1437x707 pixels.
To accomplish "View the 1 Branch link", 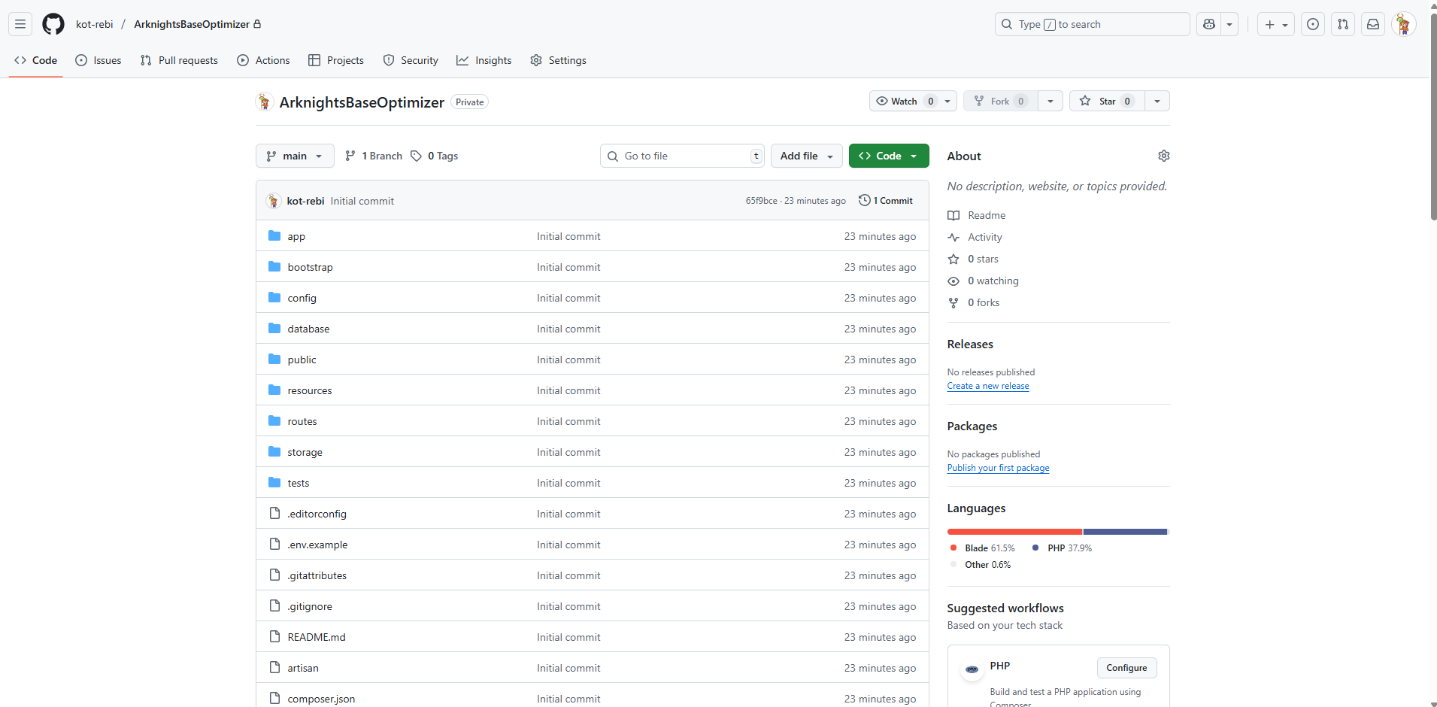I will coord(374,156).
